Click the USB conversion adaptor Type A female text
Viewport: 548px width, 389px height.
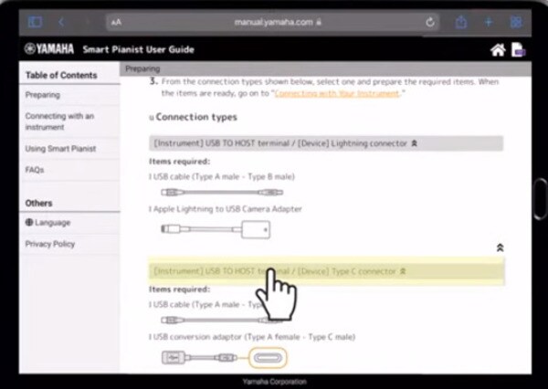(x=254, y=337)
